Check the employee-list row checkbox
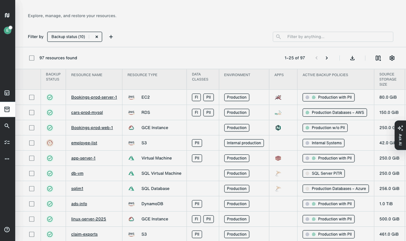 click(x=32, y=143)
